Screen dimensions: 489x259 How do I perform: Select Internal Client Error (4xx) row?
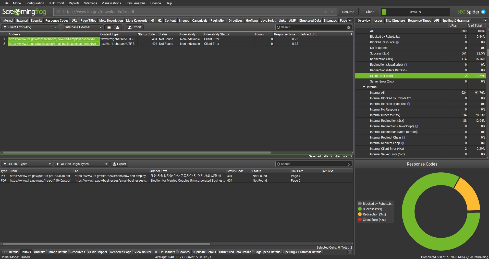420,149
